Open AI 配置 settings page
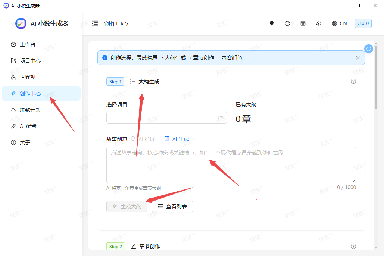The height and width of the screenshot is (256, 384). (x=28, y=126)
